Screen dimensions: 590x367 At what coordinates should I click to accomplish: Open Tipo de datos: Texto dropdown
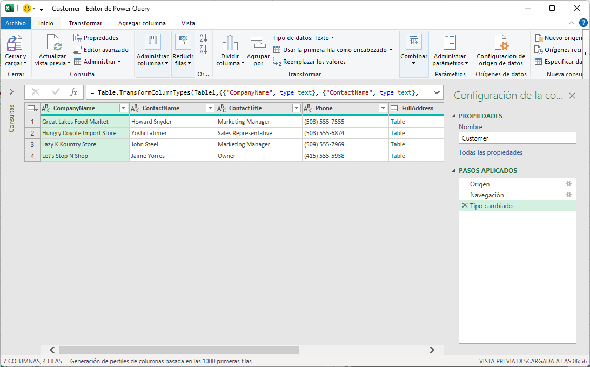(303, 38)
